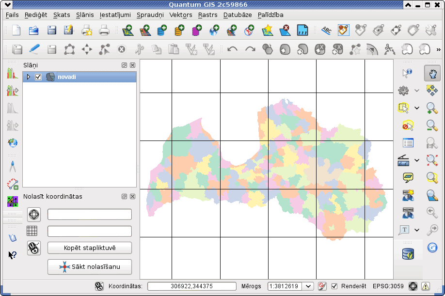Open print composer printer icon
Screen dimensions: 445x296
[x=87, y=30]
